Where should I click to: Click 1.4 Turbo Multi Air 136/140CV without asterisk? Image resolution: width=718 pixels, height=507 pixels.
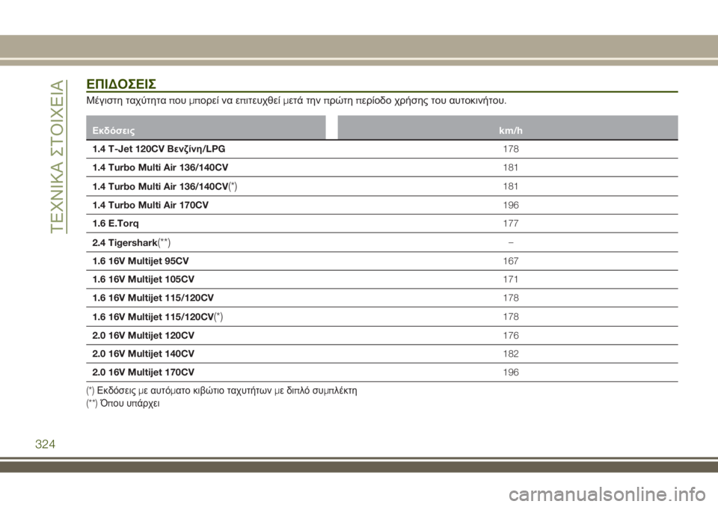(160, 168)
